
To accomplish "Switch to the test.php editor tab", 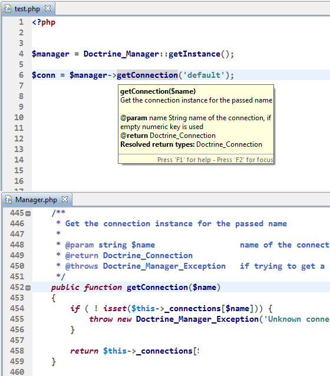I will [28, 9].
